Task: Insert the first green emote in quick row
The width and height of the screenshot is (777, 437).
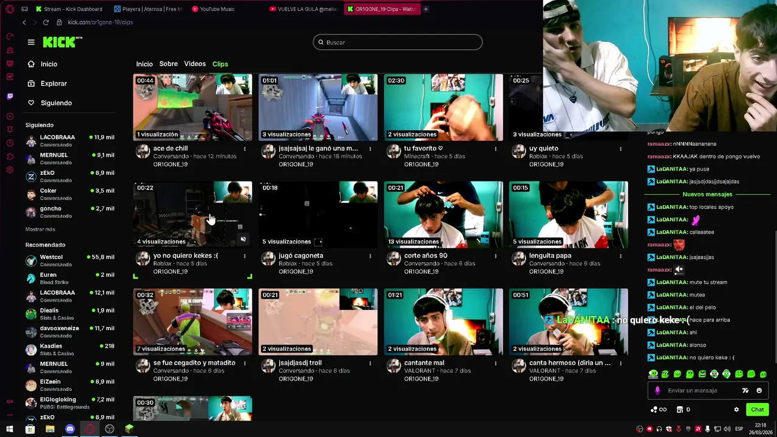Action: 653,374
